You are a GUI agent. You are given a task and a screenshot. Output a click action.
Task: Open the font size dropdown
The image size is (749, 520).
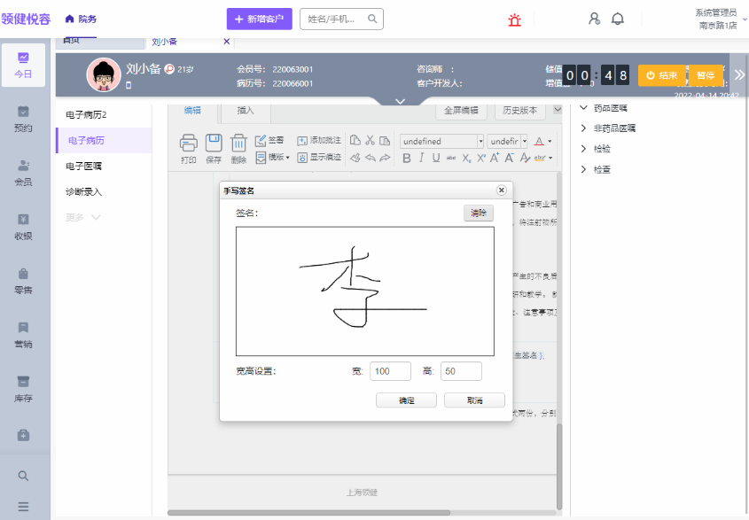point(507,142)
